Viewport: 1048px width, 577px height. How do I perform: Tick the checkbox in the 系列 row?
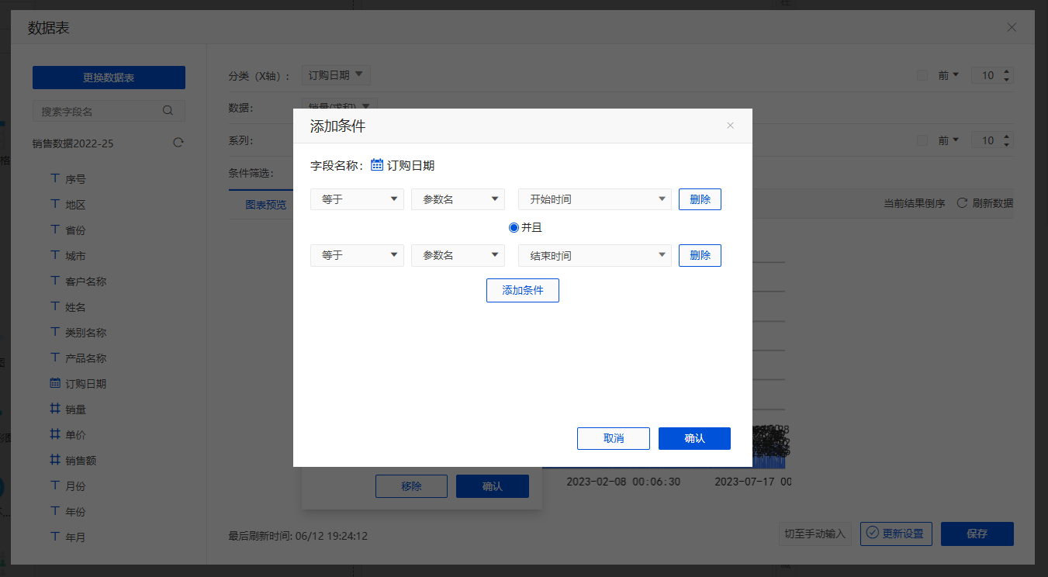[922, 140]
